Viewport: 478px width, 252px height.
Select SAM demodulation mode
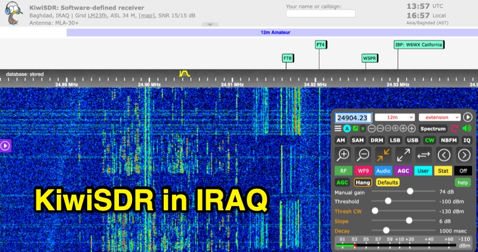point(358,141)
